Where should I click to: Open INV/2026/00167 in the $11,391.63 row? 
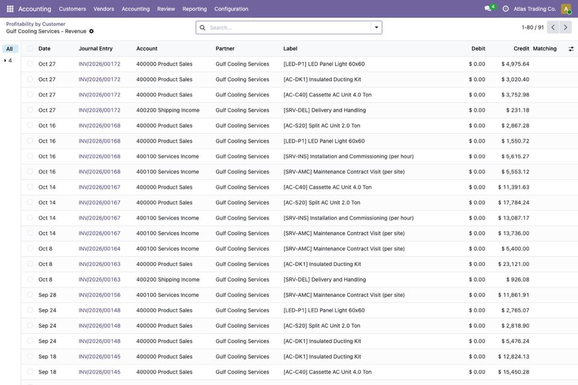point(99,187)
